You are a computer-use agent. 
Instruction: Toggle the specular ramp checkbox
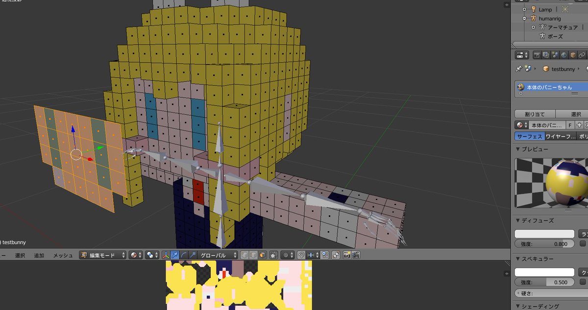583,282
